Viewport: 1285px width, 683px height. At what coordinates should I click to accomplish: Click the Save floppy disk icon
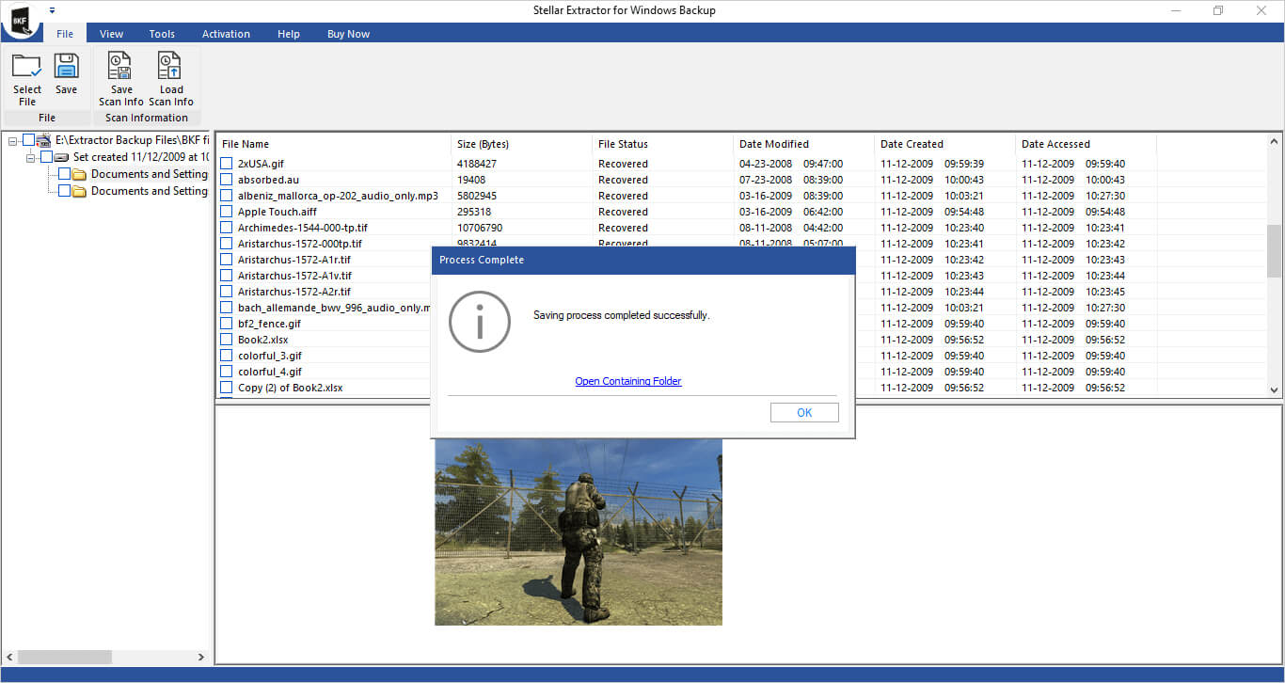tap(66, 67)
